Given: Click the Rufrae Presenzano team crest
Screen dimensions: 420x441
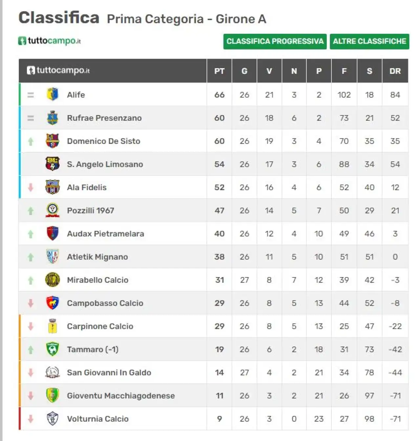Looking at the screenshot, I should coord(52,118).
